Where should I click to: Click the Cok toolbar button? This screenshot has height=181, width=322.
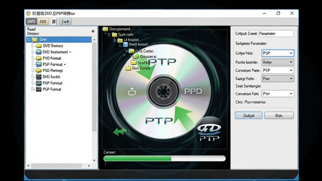point(65,22)
